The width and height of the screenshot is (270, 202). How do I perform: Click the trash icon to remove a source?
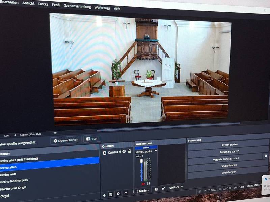(111, 194)
